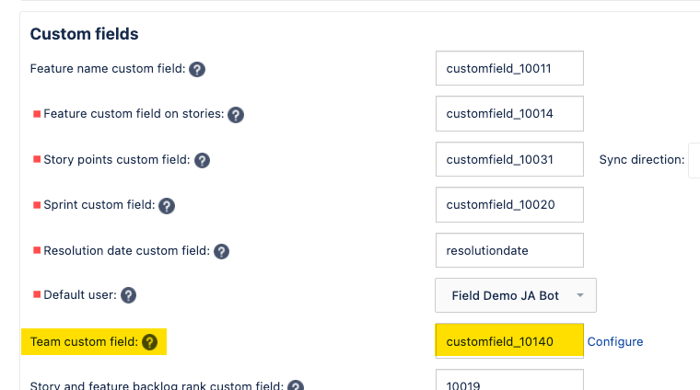The image size is (700, 390).
Task: Click the Configure link
Action: pyautogui.click(x=615, y=341)
